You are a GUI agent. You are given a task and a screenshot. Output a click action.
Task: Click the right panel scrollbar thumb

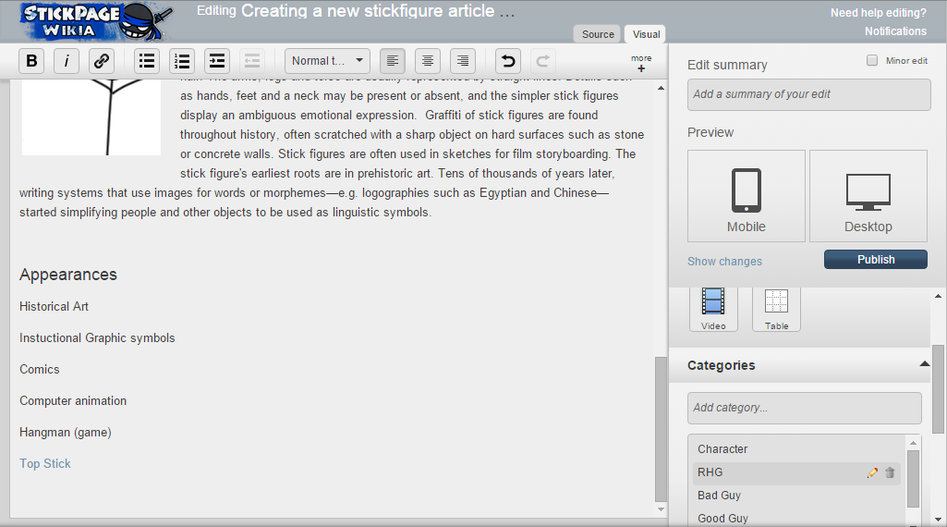tap(938, 388)
